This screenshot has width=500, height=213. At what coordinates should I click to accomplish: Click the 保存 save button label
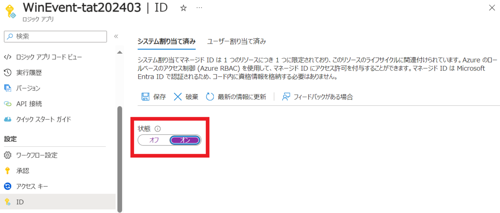(160, 97)
